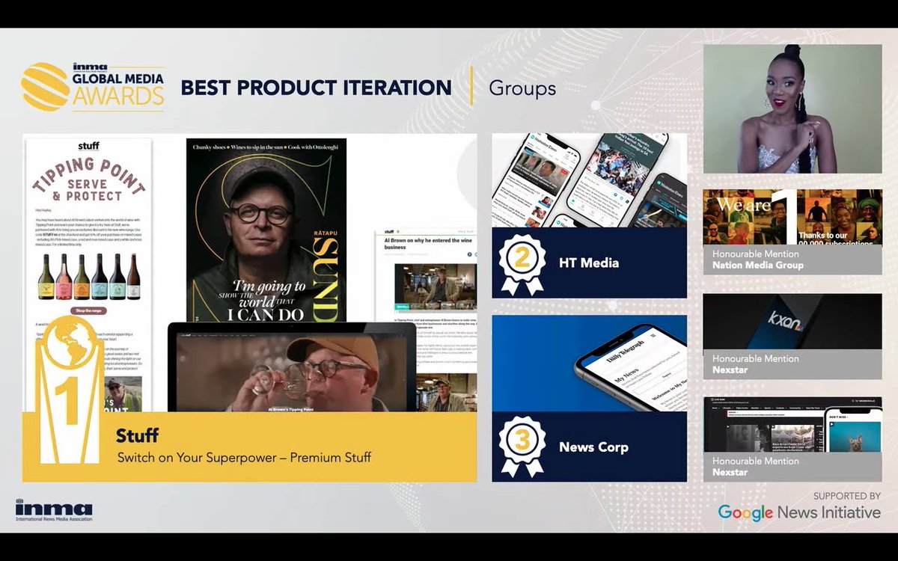Click the wine bottles row in newsletter
Image resolution: width=898 pixels, height=561 pixels.
(x=90, y=276)
